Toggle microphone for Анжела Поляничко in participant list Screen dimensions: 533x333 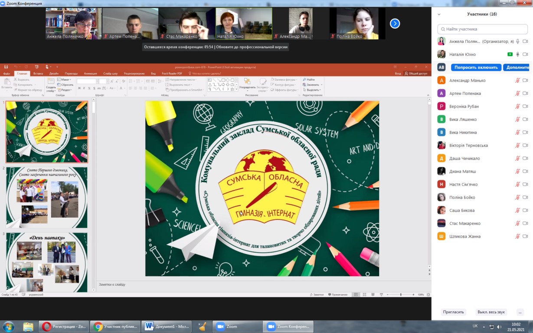coord(517,41)
